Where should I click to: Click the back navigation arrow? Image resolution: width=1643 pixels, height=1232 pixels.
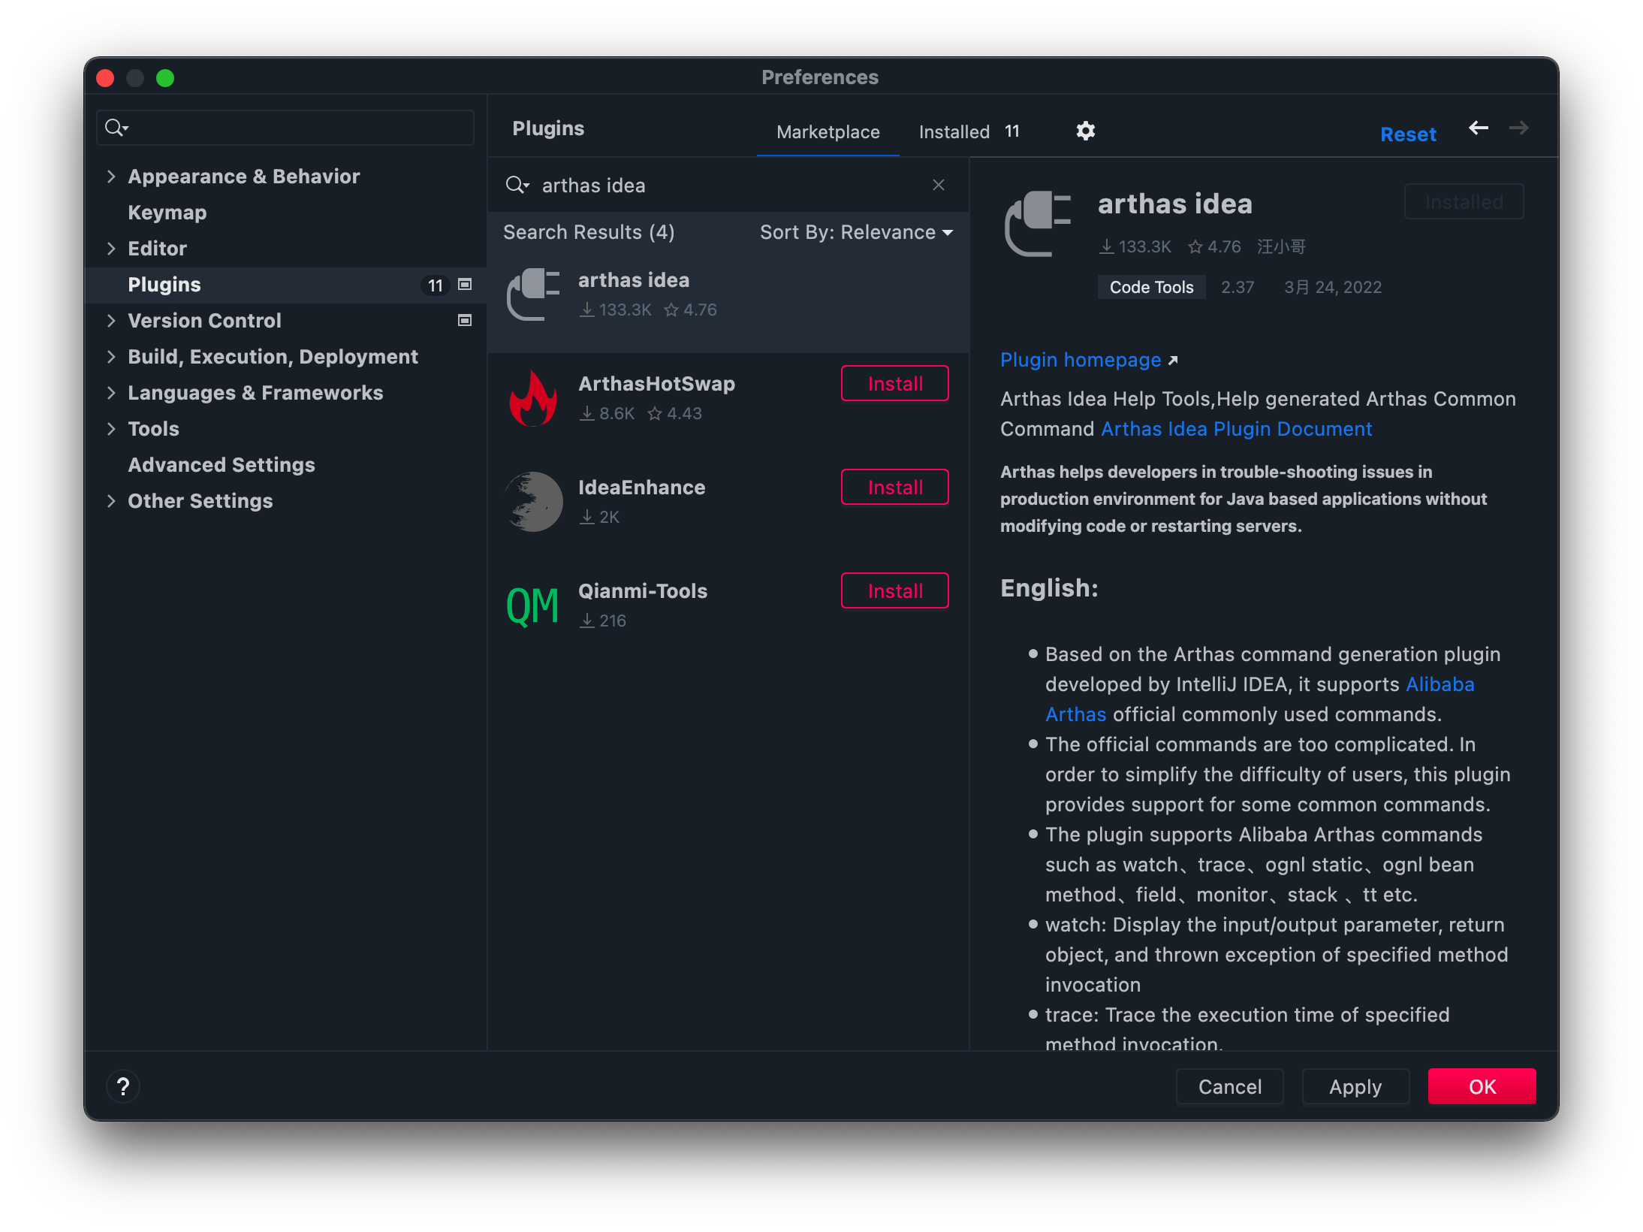tap(1478, 128)
